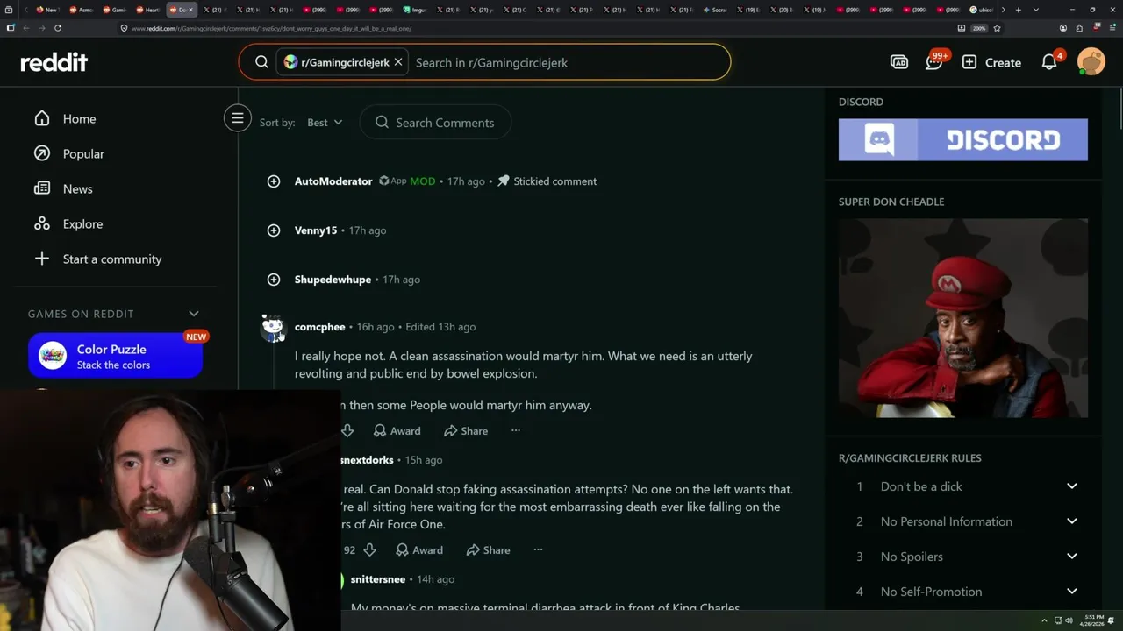Close the active Reddit tab
Image resolution: width=1123 pixels, height=631 pixels.
[190, 10]
